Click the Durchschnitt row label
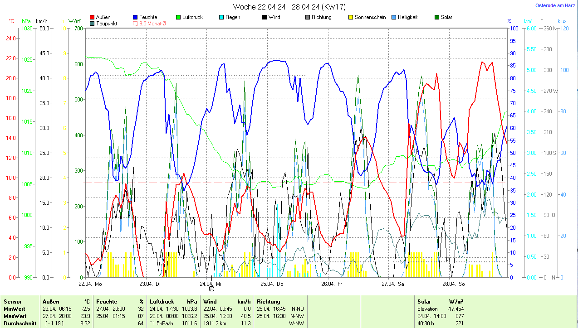Screen dimensions: 578x328 19,323
